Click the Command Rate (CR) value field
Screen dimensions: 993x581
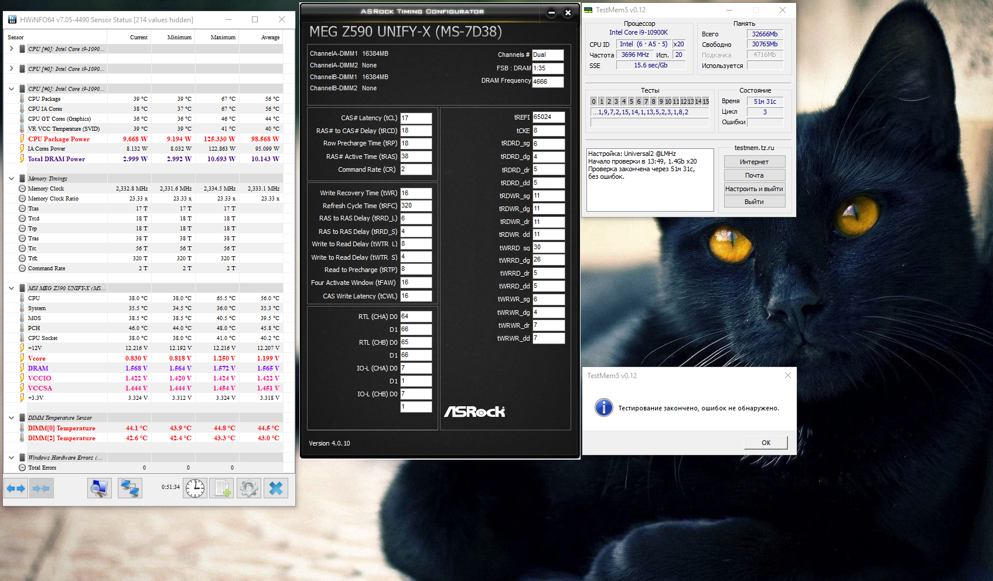point(416,169)
